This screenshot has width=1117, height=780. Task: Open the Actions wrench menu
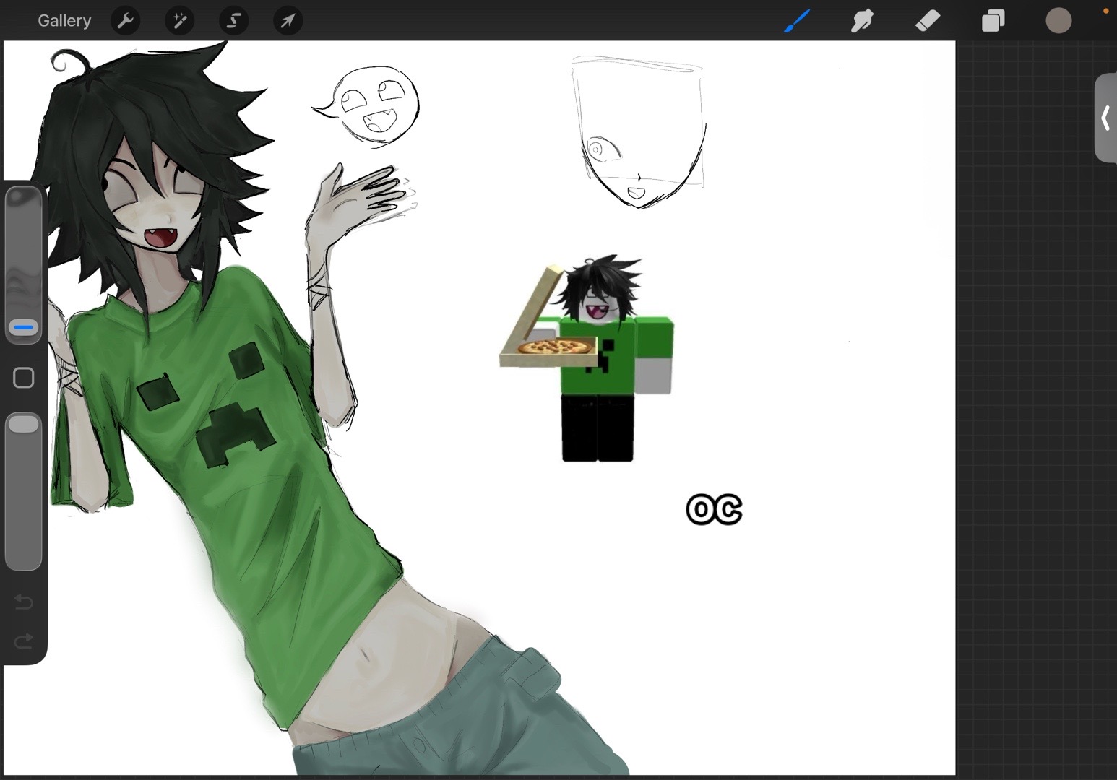coord(126,21)
